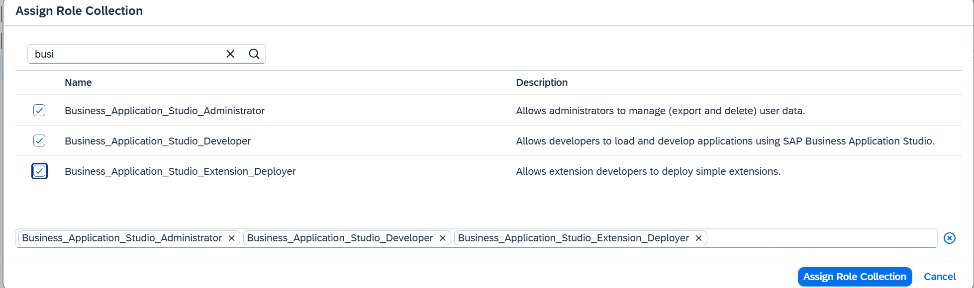The height and width of the screenshot is (288, 974).
Task: Click the magnifier search icon
Action: [x=254, y=54]
